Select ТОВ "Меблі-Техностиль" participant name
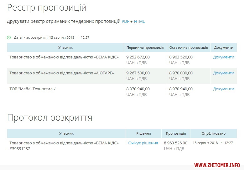Screen dimensions: 244x170 point(33,89)
